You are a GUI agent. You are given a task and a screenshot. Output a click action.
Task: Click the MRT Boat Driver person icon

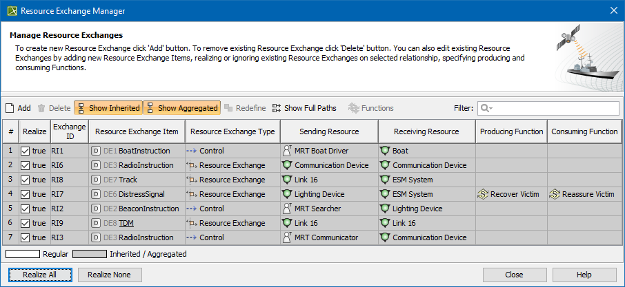click(288, 151)
